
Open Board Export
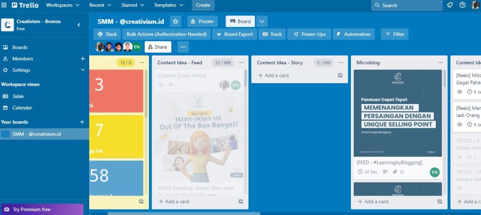coord(235,34)
